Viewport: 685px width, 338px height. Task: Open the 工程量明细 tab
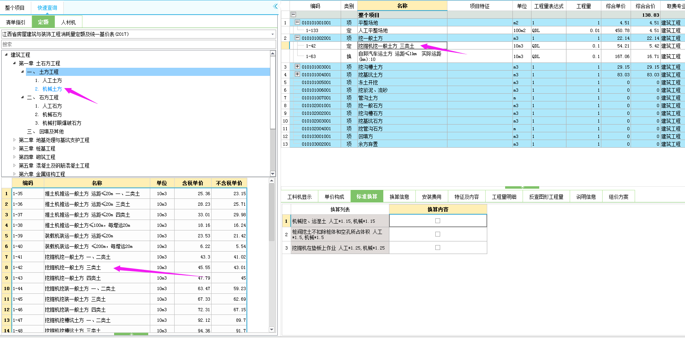(504, 197)
